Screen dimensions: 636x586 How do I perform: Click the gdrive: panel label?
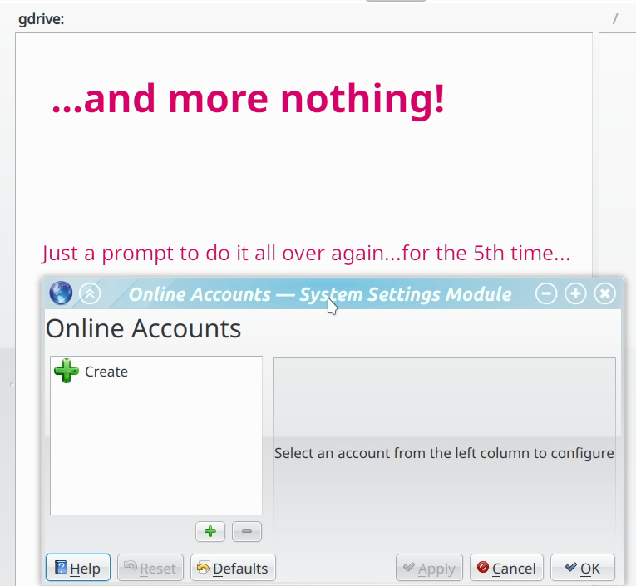pos(42,19)
